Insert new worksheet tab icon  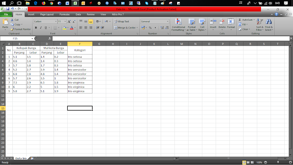tap(32, 159)
